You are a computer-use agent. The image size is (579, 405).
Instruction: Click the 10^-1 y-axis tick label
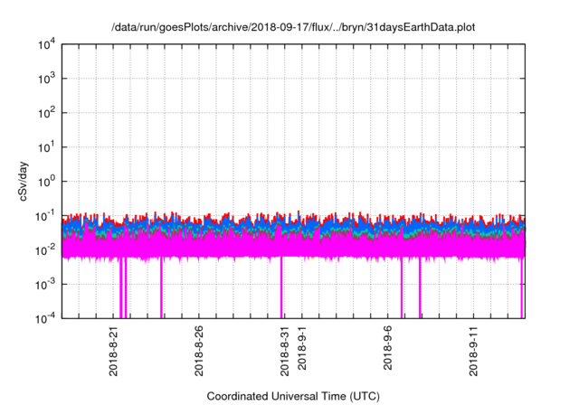click(45, 216)
